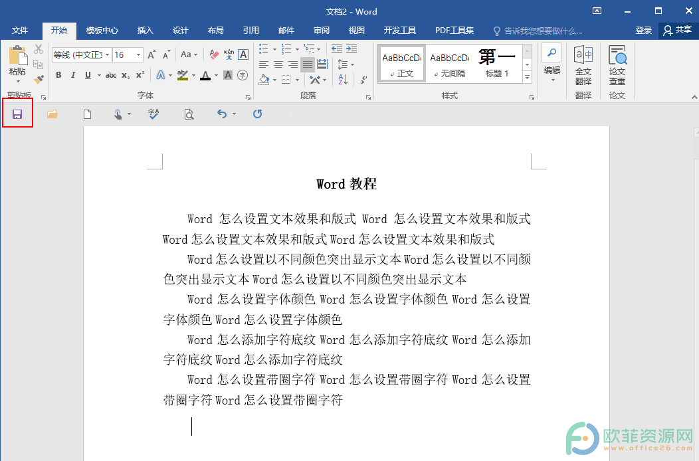
Task: Open print preview icon
Action: click(x=189, y=114)
